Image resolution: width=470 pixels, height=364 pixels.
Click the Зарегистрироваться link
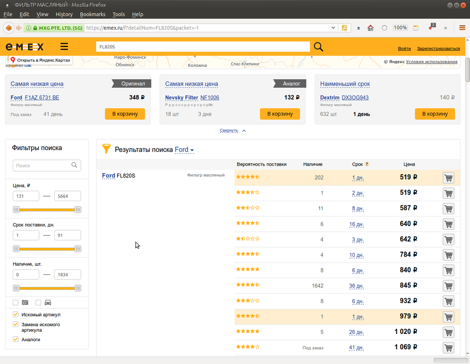(x=438, y=49)
